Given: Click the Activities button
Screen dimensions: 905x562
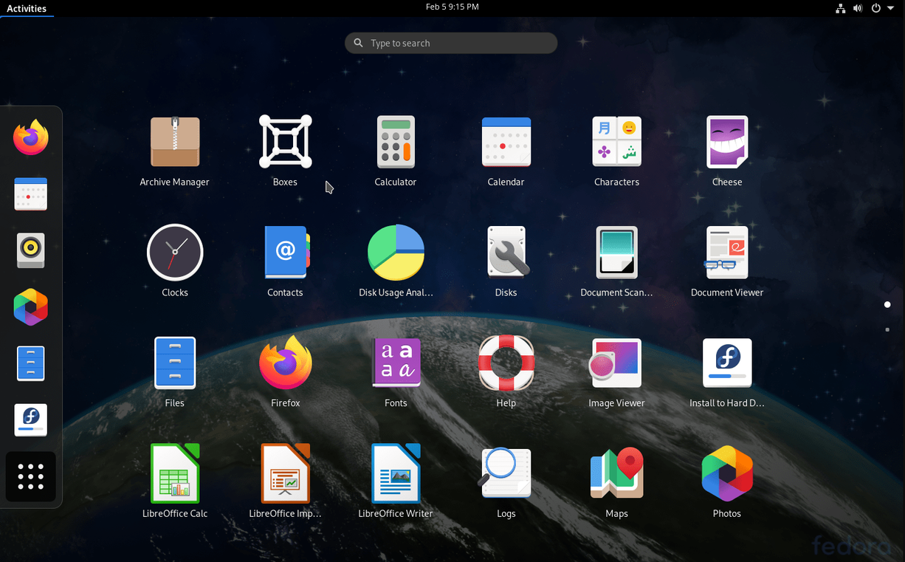Looking at the screenshot, I should tap(27, 8).
